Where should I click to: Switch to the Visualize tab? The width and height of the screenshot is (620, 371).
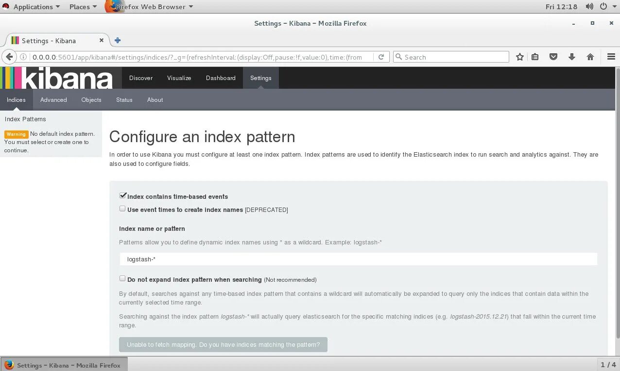point(179,78)
